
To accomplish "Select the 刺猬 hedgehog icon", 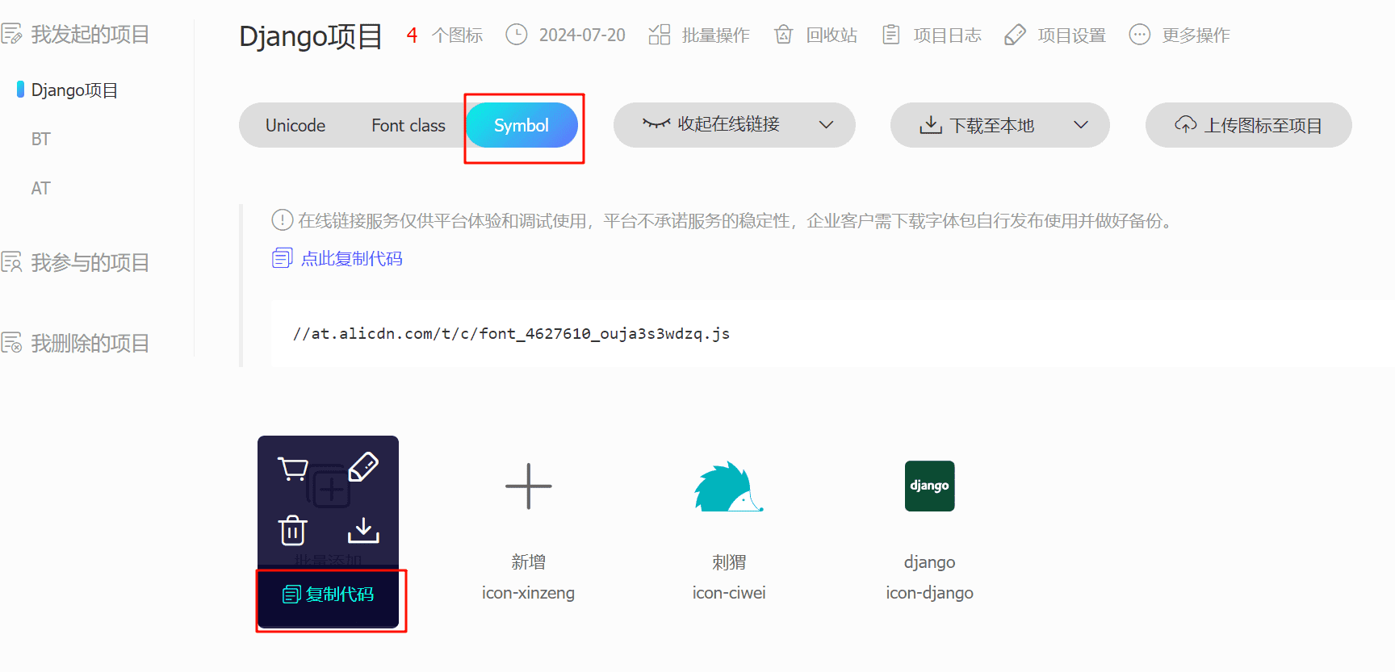I will [x=728, y=486].
